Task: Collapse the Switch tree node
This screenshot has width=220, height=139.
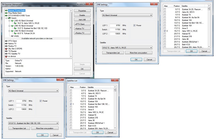Action: [x=6, y=18]
